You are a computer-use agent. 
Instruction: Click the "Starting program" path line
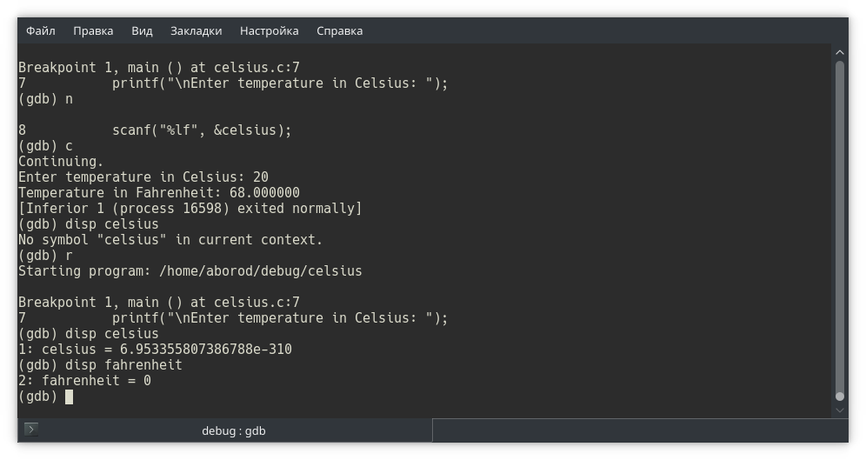[190, 271]
